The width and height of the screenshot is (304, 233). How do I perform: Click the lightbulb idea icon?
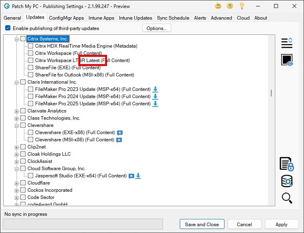click(242, 6)
